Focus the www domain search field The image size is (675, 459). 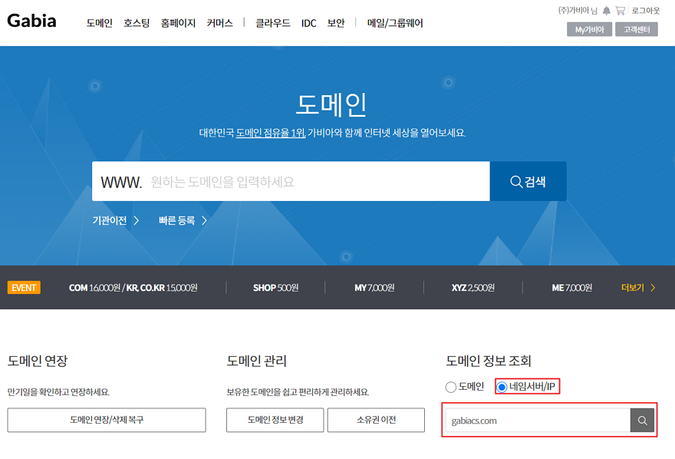click(291, 181)
